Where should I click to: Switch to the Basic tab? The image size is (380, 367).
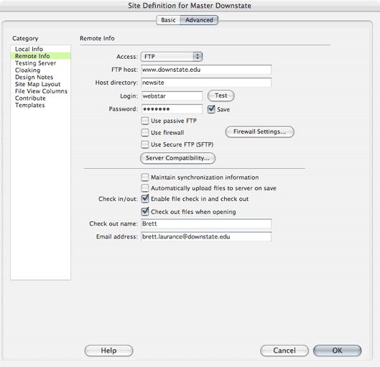[x=168, y=20]
